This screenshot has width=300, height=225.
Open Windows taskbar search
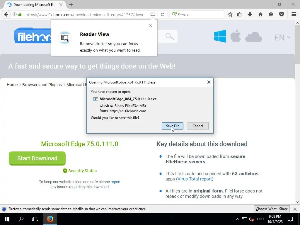[x=21, y=219]
